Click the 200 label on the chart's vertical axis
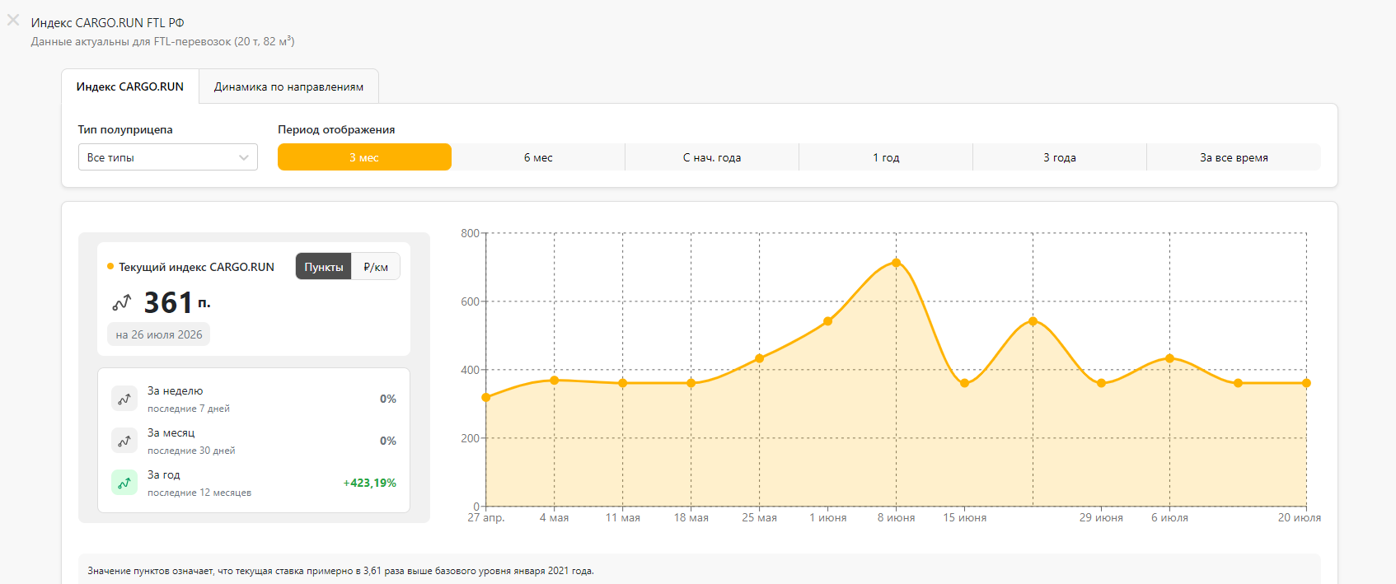 tap(470, 438)
